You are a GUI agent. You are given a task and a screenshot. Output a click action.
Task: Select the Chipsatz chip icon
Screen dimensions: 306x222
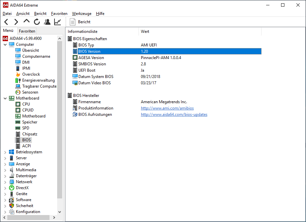(18, 134)
